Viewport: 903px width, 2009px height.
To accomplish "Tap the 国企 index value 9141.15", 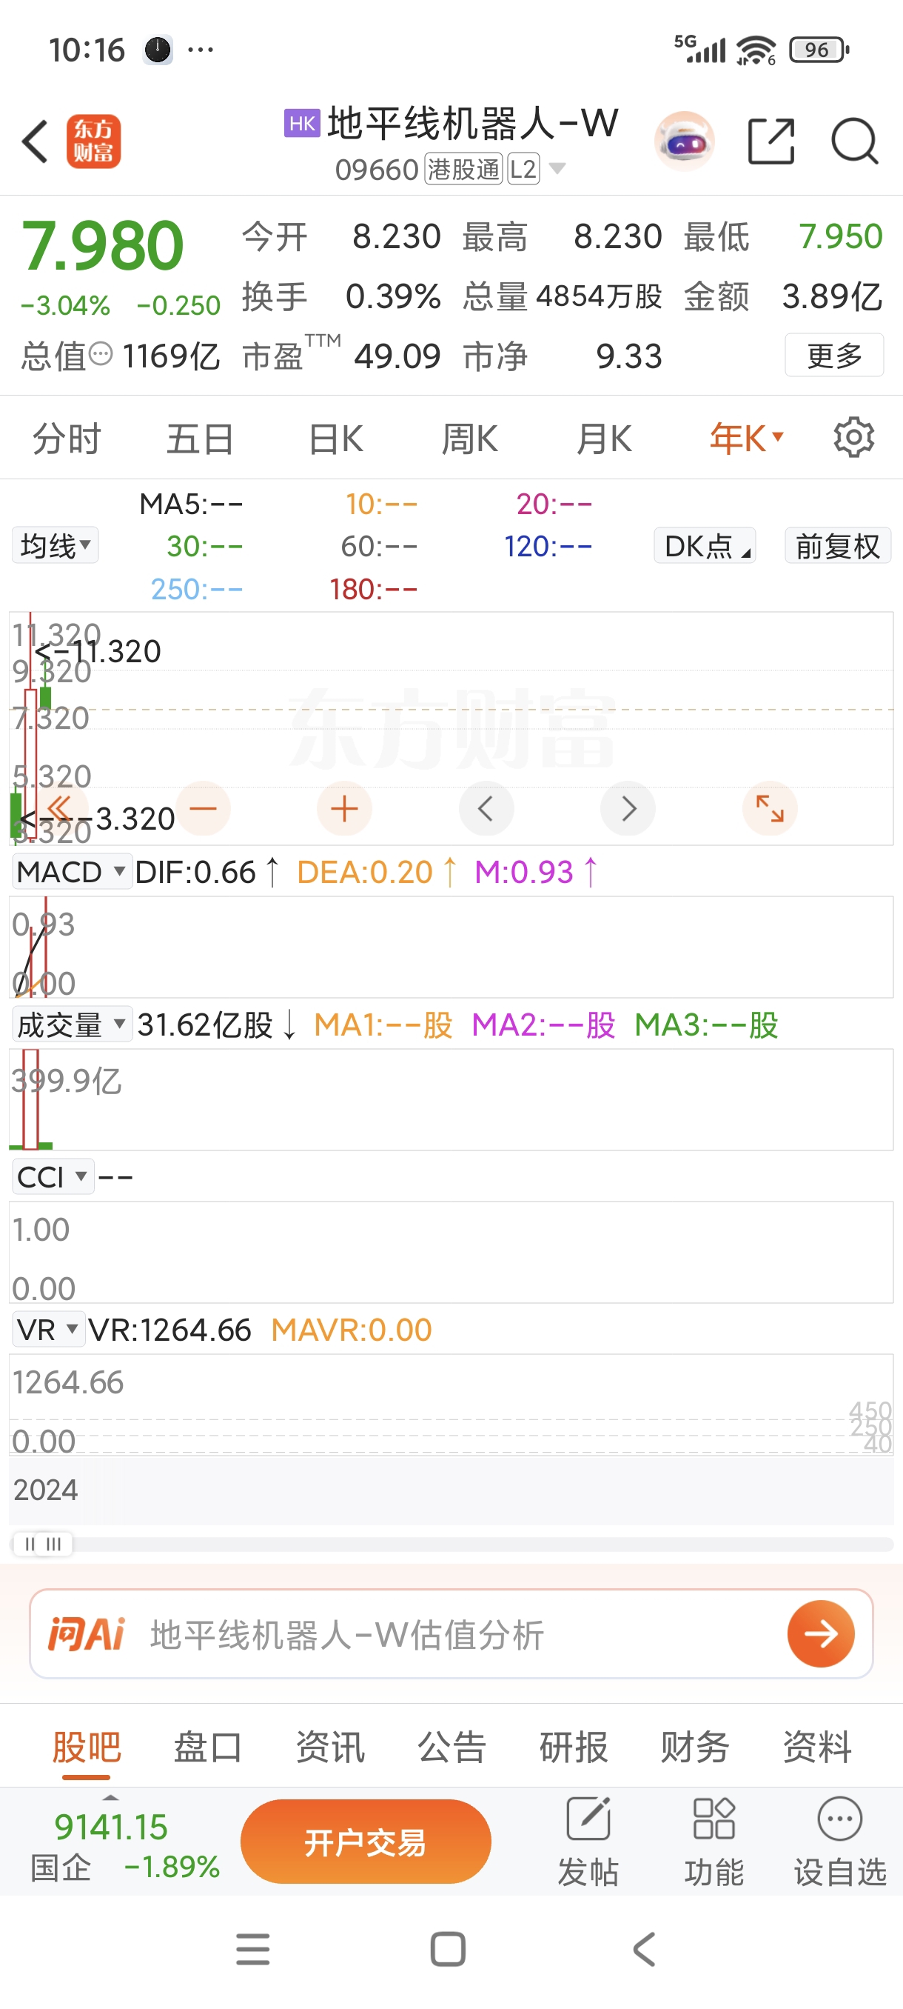I will point(110,1827).
